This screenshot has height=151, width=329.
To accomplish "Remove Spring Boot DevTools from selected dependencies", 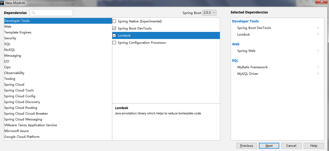I will point(318,28).
